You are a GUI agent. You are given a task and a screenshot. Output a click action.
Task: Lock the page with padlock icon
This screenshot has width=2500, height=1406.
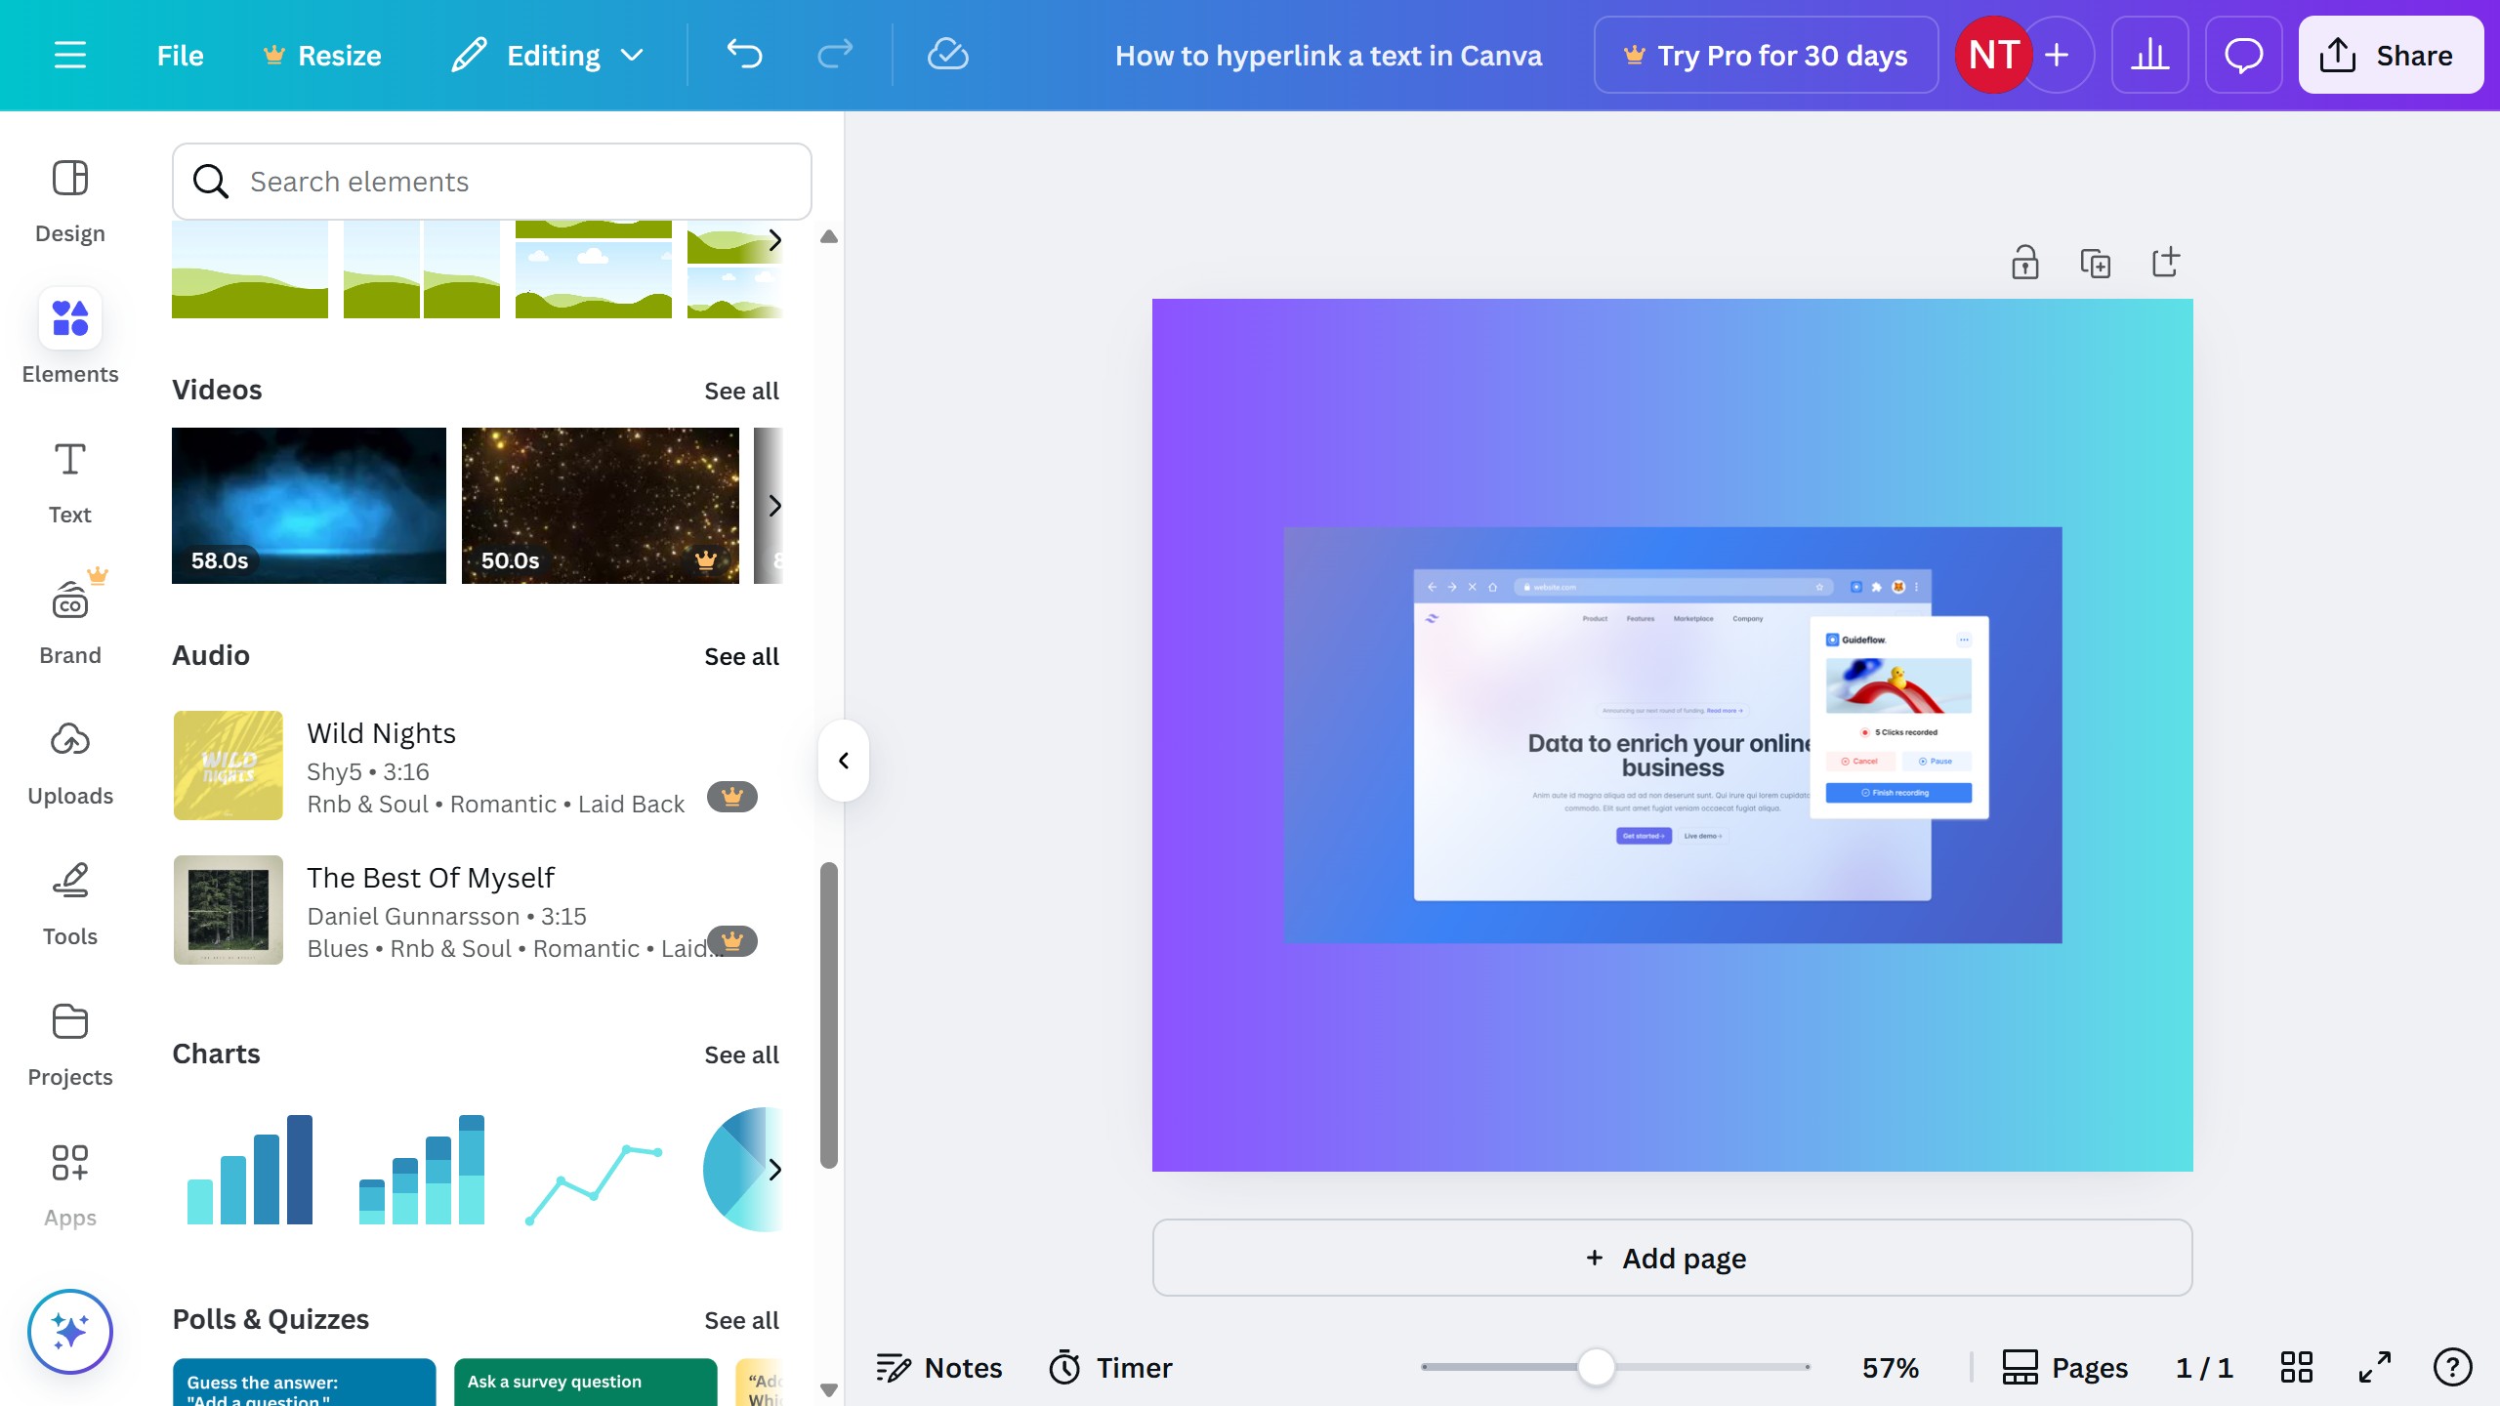2024,263
